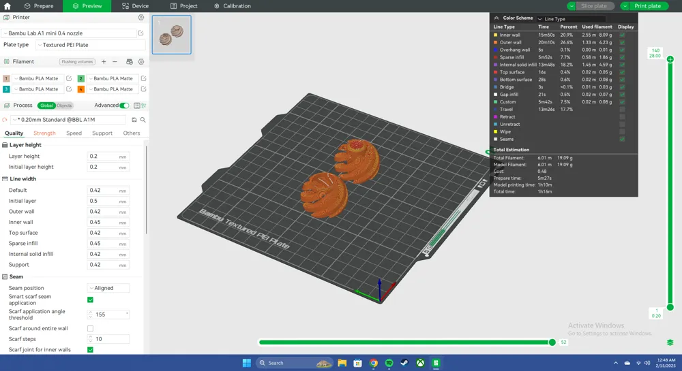
Task: Open the Others settings tab
Action: (x=132, y=133)
